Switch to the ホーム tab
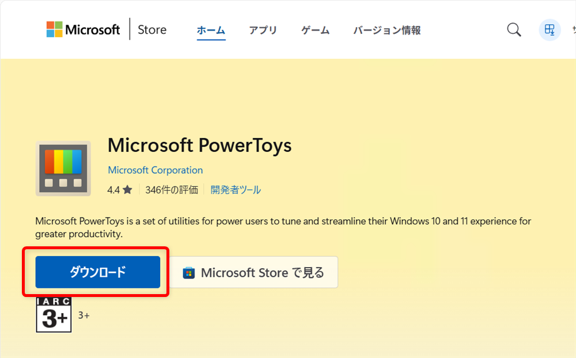576x358 pixels. [211, 30]
